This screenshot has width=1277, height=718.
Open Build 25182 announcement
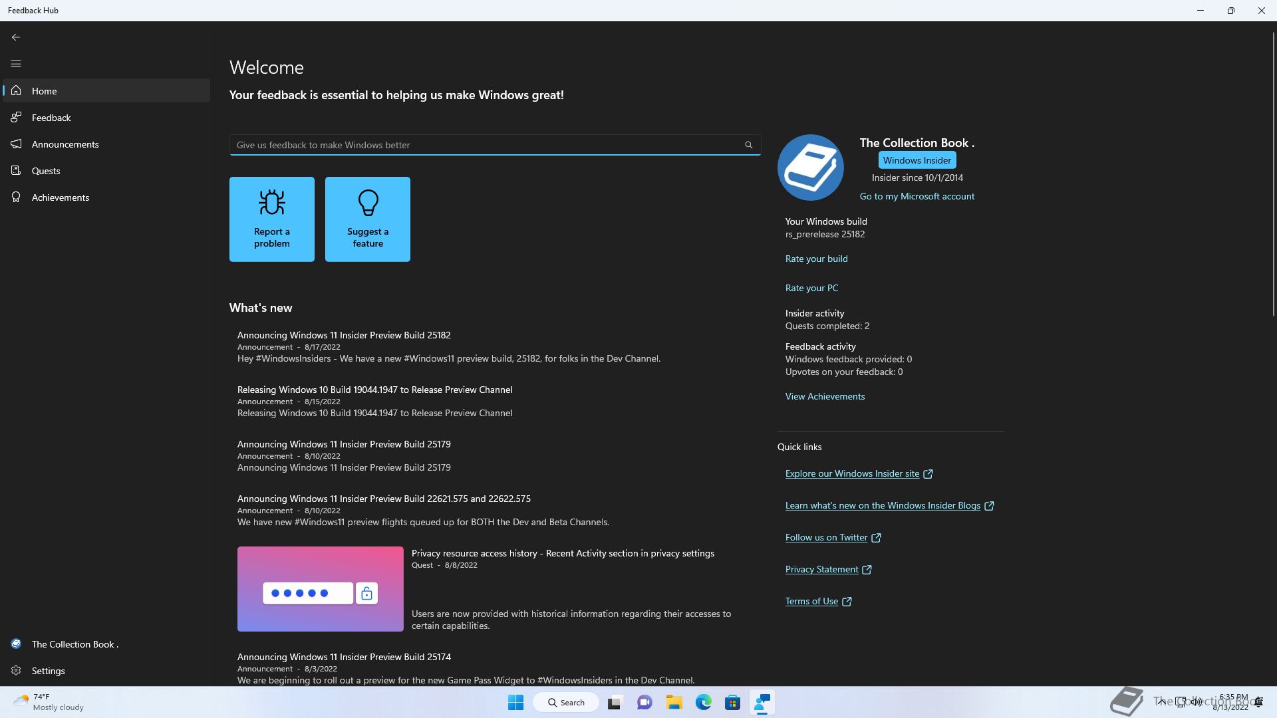point(495,346)
